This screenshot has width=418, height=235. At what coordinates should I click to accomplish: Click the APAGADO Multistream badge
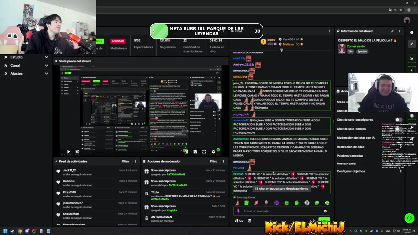118,41
